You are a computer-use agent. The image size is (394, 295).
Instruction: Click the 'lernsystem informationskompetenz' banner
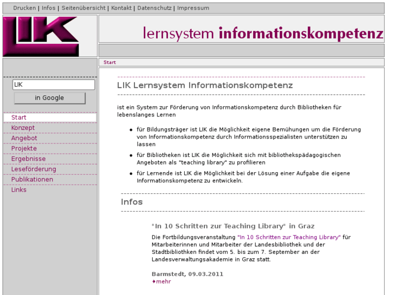coord(263,34)
